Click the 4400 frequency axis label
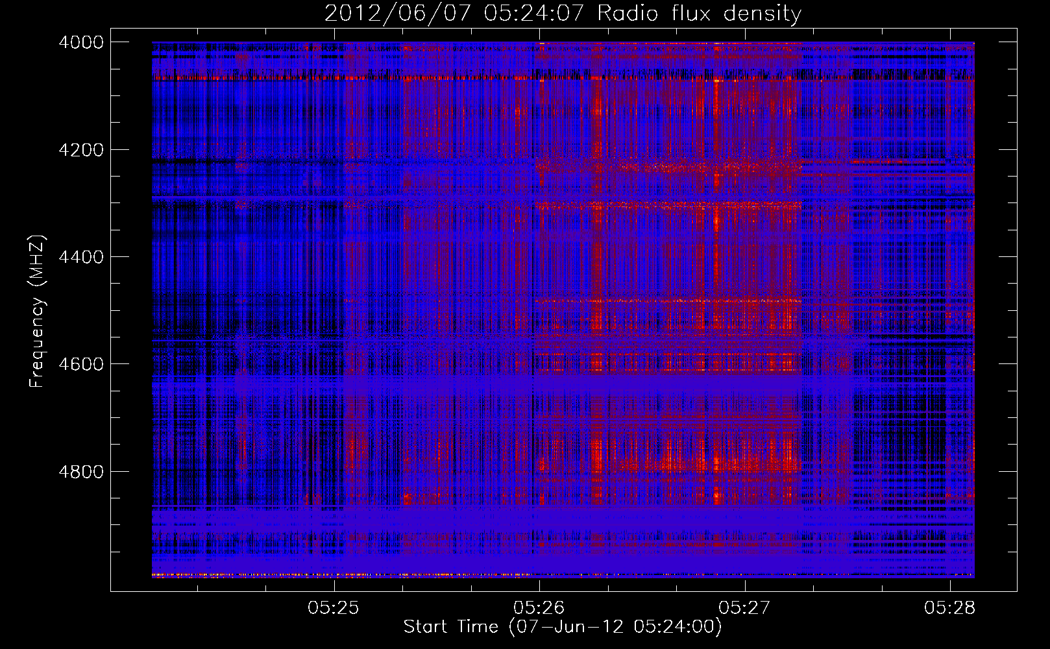The image size is (1050, 649). click(x=81, y=257)
